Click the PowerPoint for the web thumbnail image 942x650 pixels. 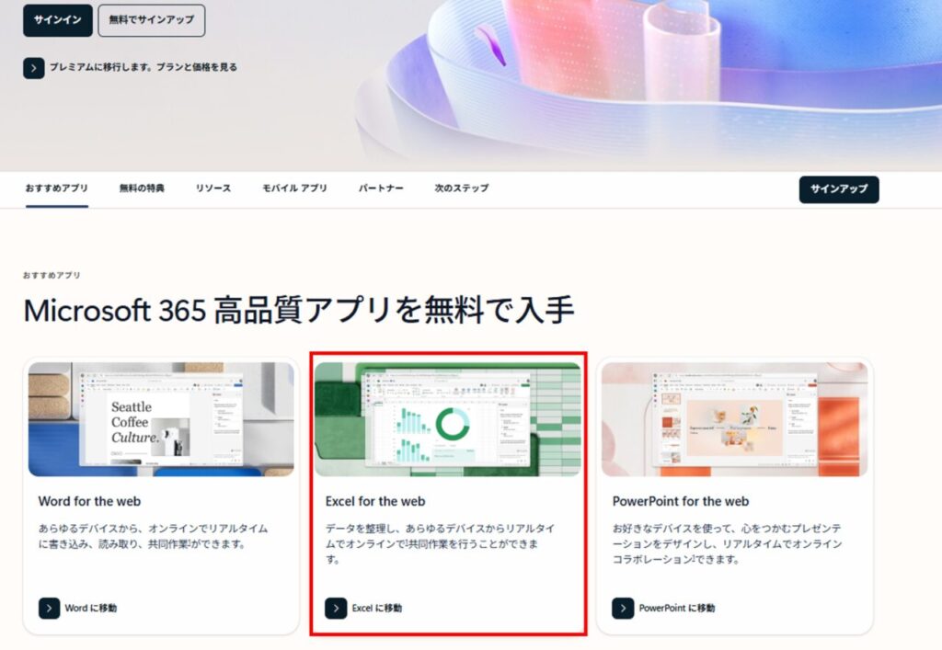(735, 419)
